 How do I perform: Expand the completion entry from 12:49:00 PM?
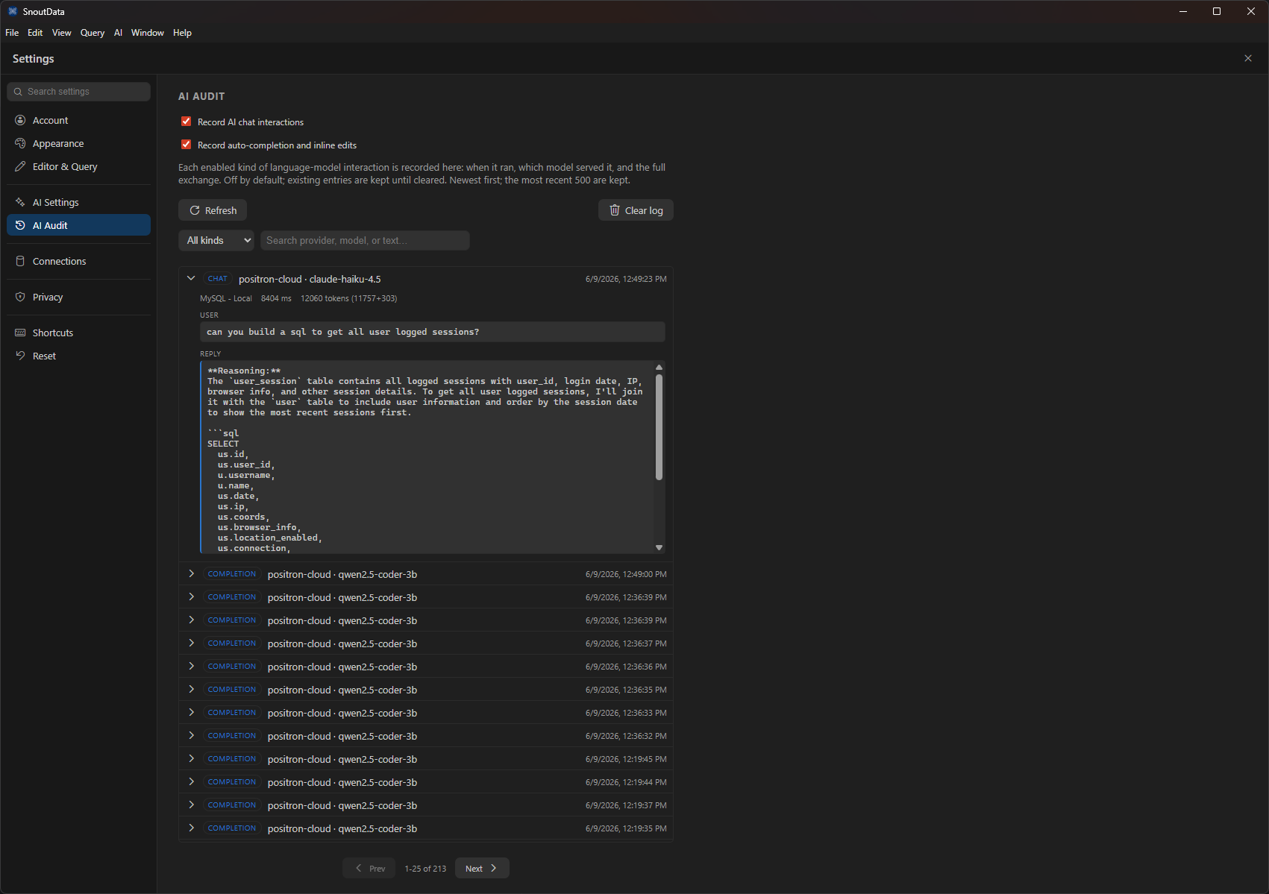point(191,574)
